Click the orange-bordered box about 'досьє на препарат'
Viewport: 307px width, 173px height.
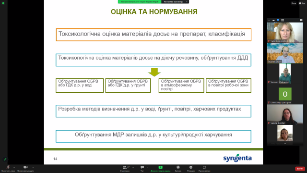click(153, 35)
